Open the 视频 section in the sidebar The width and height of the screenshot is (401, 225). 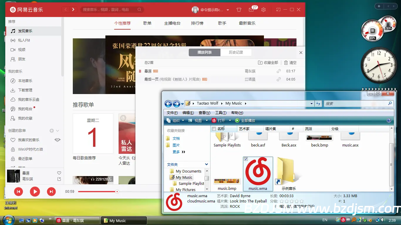[33, 50]
